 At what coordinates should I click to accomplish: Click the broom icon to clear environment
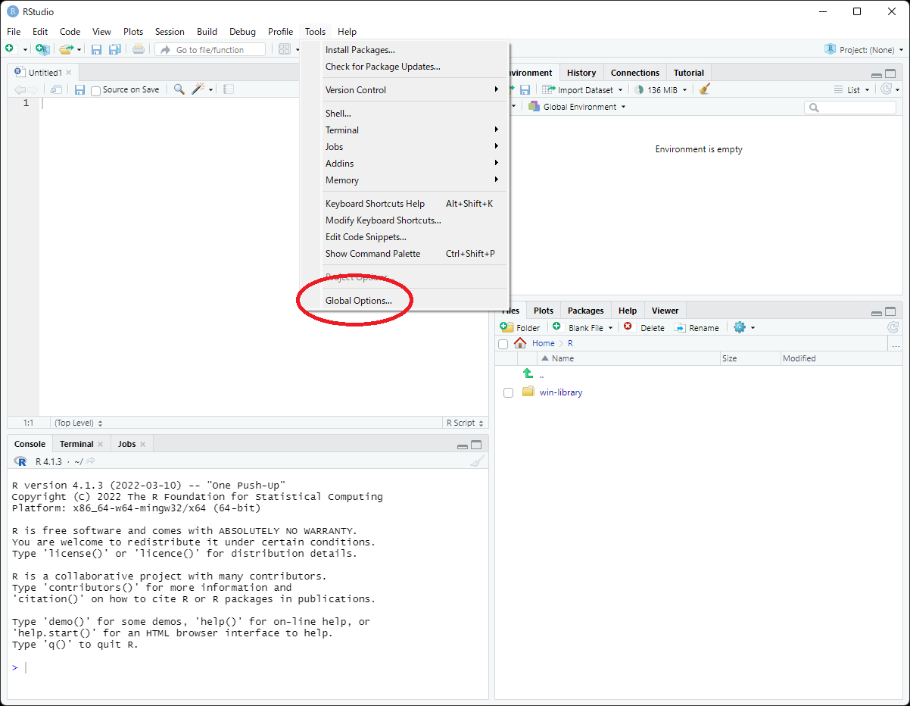pyautogui.click(x=705, y=89)
